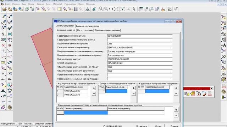Click the open folder icon in top toolbar

click(x=5, y=9)
